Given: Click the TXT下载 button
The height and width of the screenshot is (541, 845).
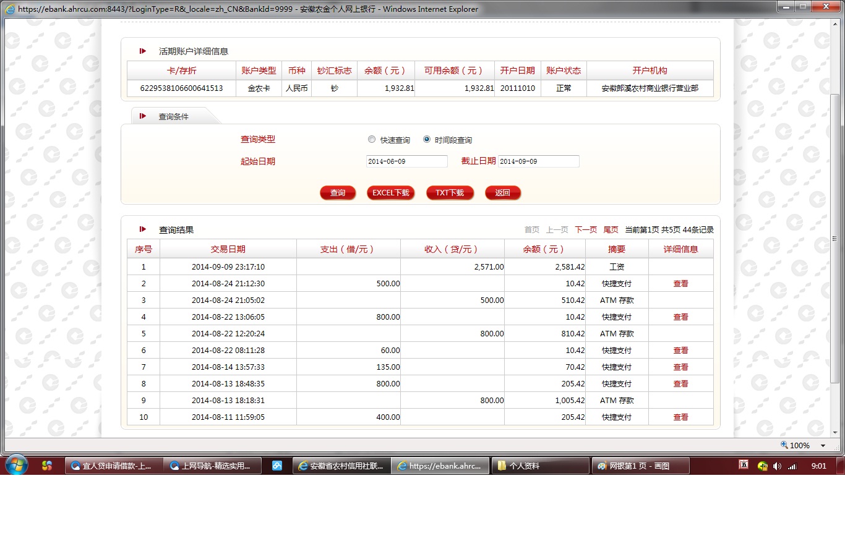Looking at the screenshot, I should click(x=450, y=193).
